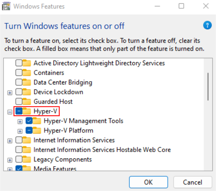Select the Hyper-V Management Tools label

(x=83, y=121)
